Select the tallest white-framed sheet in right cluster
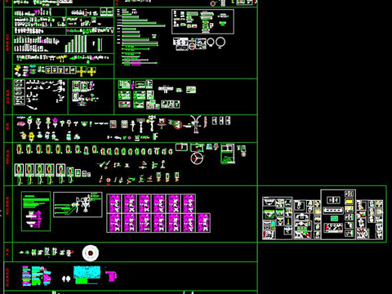This screenshot has height=294, width=392. [x=338, y=215]
